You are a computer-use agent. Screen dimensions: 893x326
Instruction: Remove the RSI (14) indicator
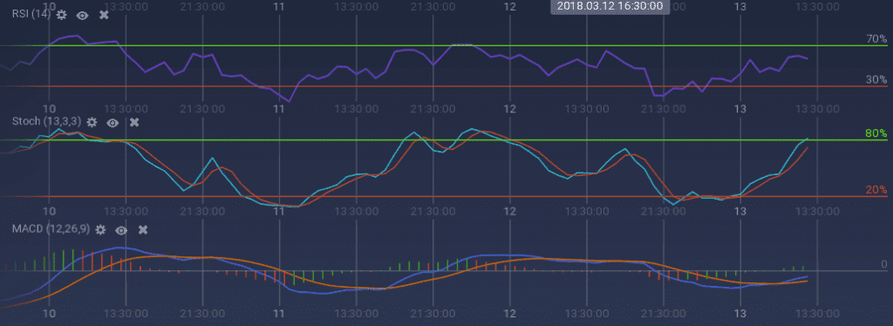pyautogui.click(x=104, y=16)
